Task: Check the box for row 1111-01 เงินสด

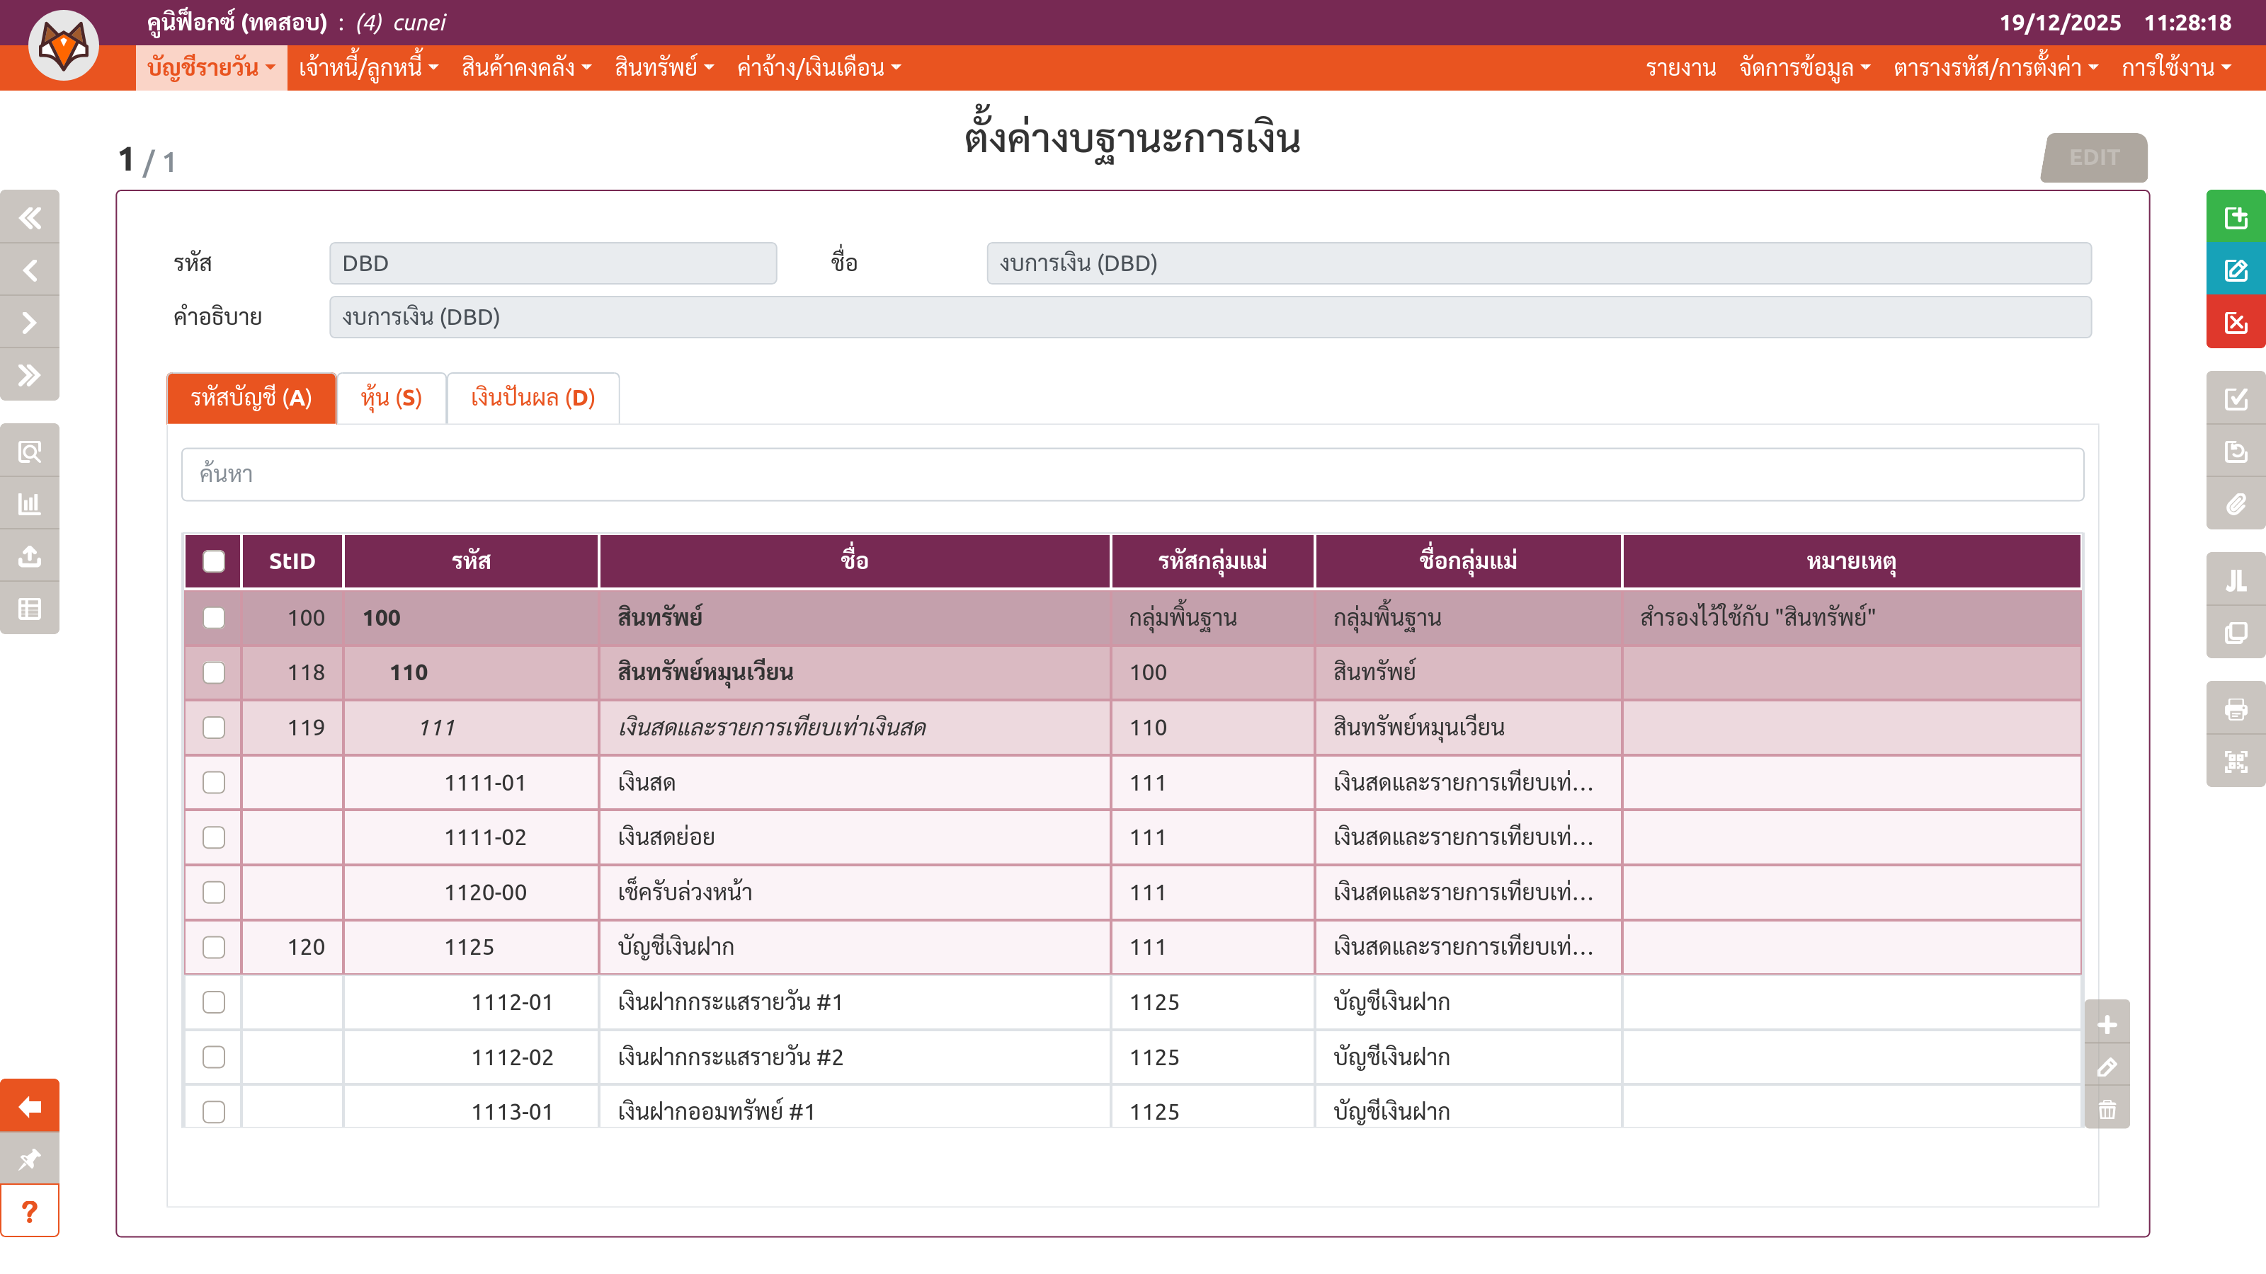Action: [214, 783]
